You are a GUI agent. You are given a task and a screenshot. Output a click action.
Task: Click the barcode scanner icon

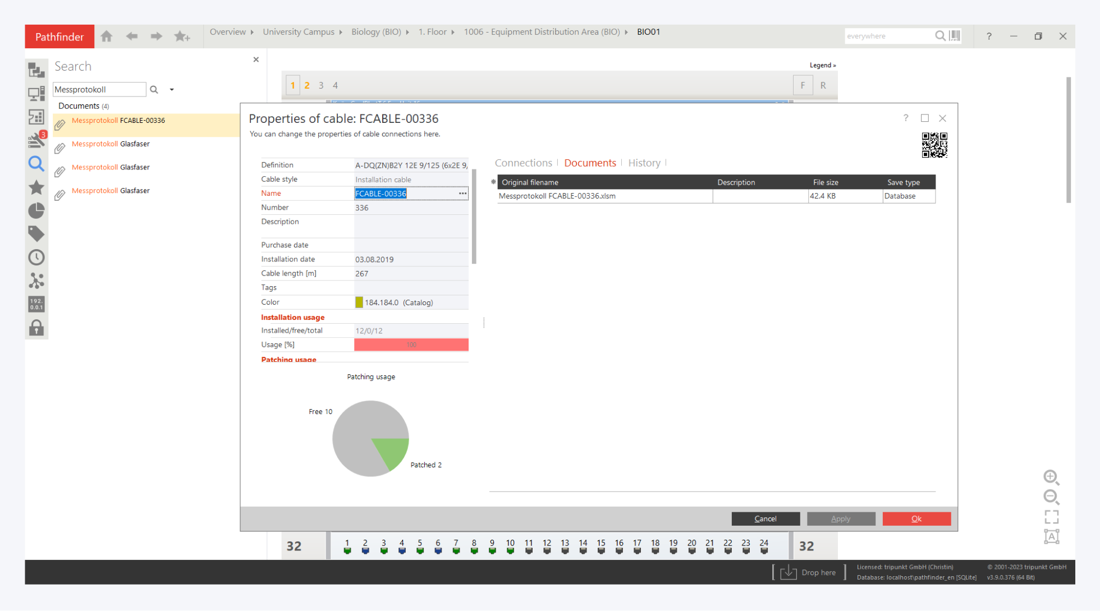pyautogui.click(x=955, y=36)
